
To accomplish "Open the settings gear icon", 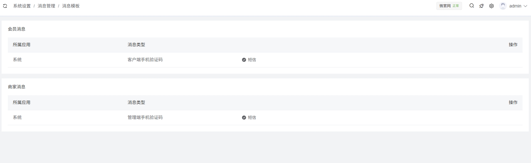I will tap(492, 6).
